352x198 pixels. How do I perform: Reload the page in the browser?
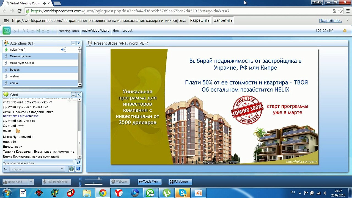(x=19, y=11)
